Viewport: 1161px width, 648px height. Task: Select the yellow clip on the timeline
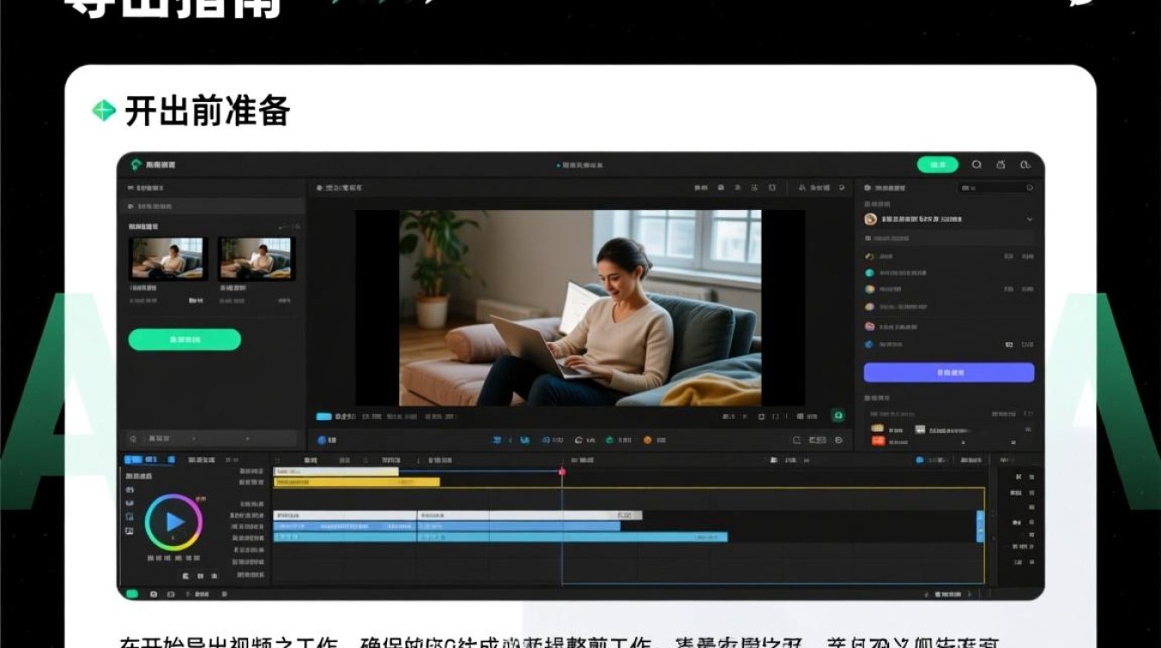[x=357, y=482]
